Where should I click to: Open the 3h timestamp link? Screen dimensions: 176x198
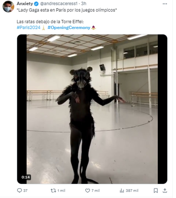pyautogui.click(x=84, y=4)
